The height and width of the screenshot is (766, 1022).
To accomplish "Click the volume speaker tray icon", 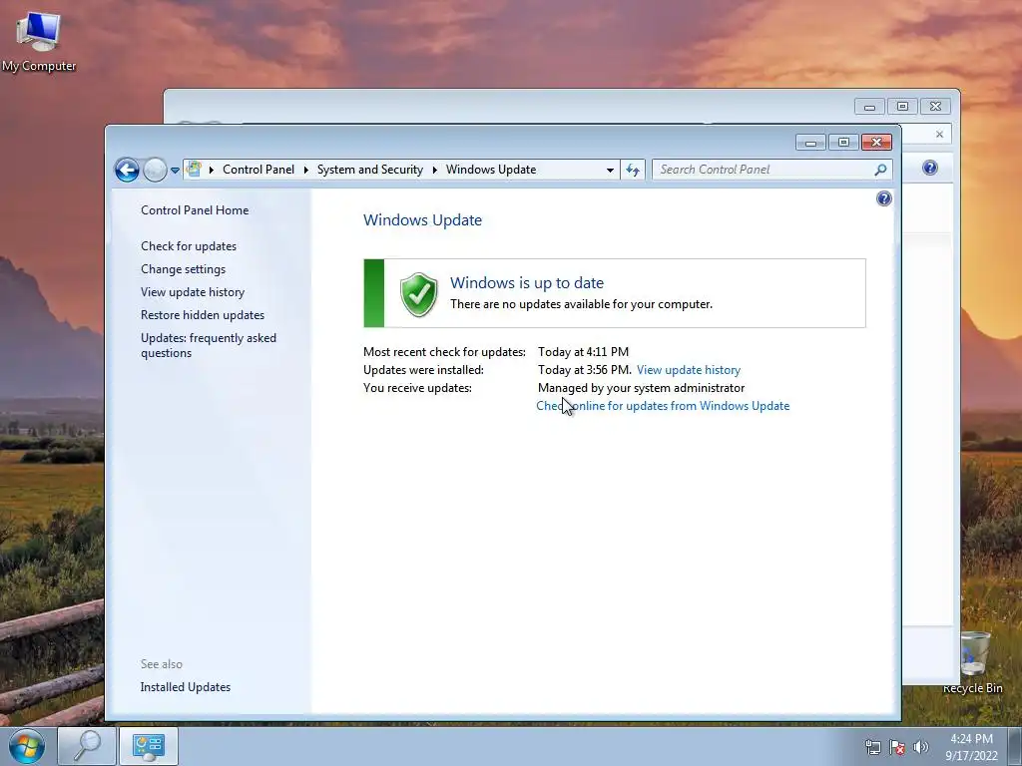I will [x=920, y=747].
